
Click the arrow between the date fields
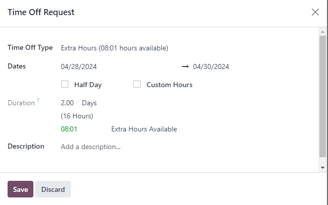[185, 66]
